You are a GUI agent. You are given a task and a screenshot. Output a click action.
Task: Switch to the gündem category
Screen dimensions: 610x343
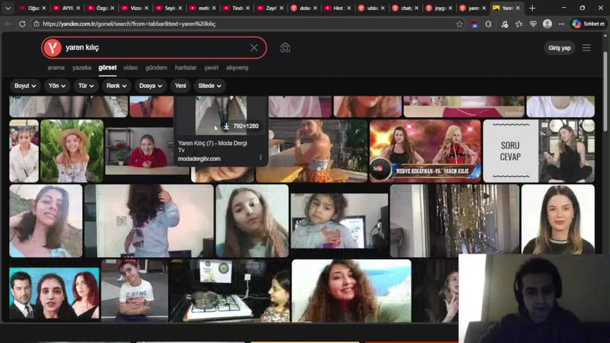click(156, 68)
